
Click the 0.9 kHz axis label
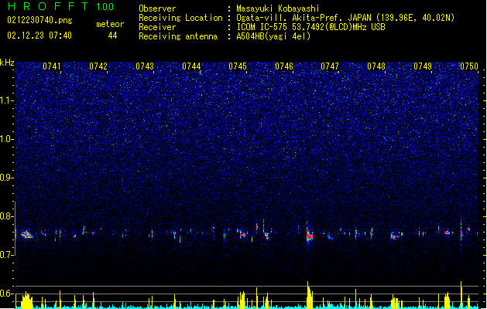pos(6,177)
